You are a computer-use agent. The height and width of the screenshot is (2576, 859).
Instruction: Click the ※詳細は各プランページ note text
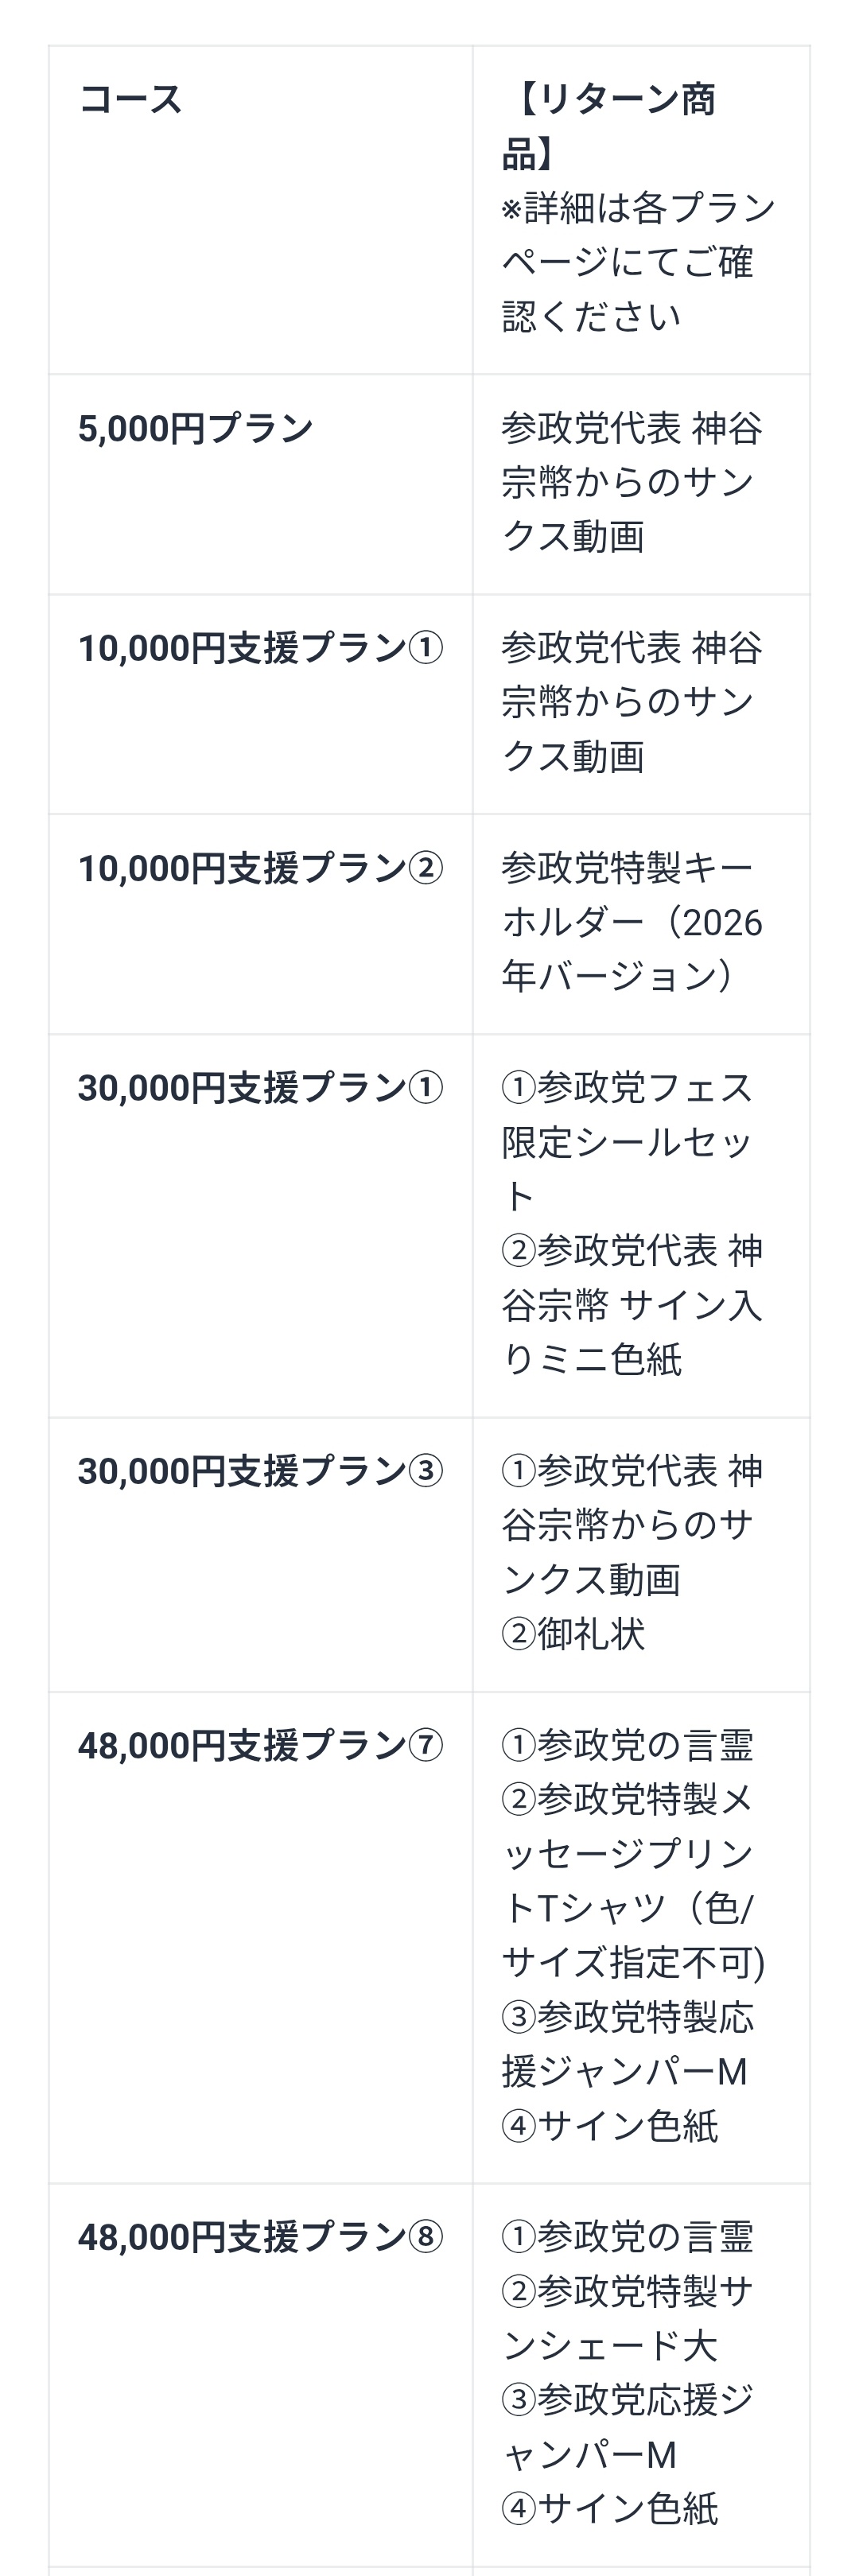coord(639,262)
